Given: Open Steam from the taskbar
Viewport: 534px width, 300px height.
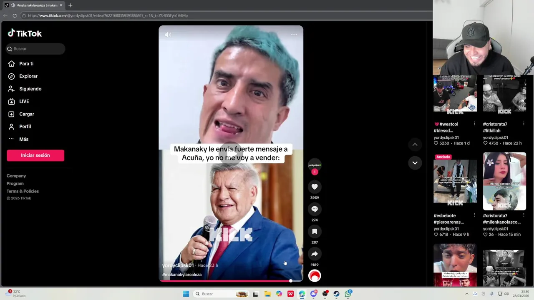Looking at the screenshot, I should click(336, 294).
